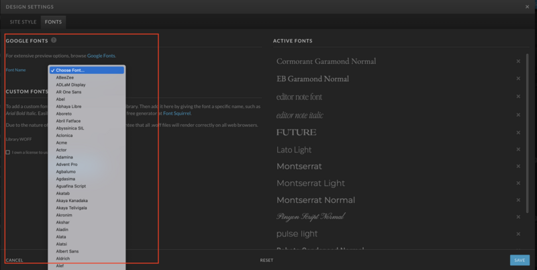Pick Abhaya Libre from the dropdown
Viewport: 537px width, 270px height.
pos(87,107)
